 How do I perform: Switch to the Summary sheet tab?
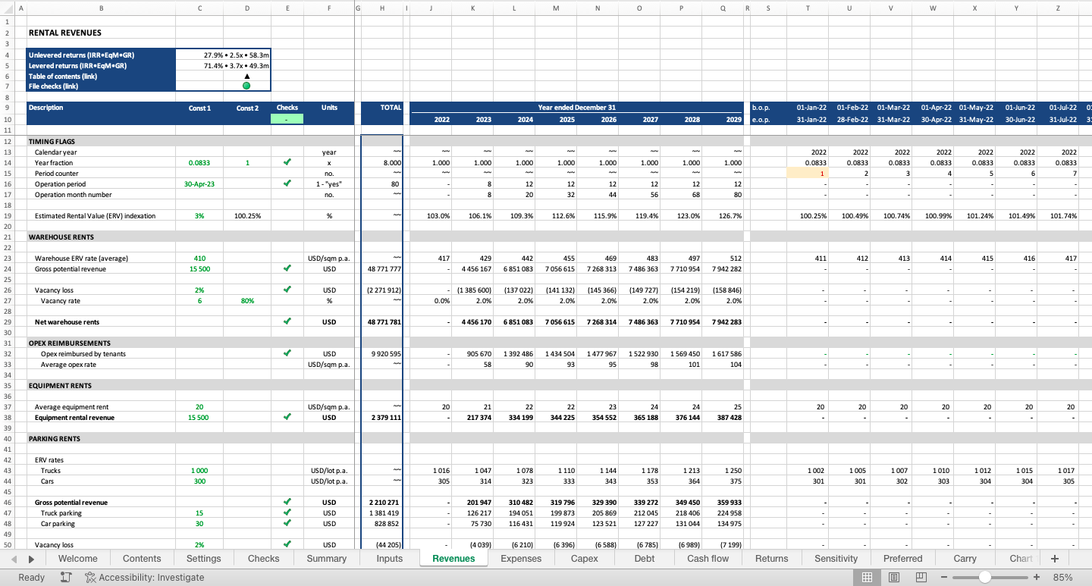(x=327, y=559)
